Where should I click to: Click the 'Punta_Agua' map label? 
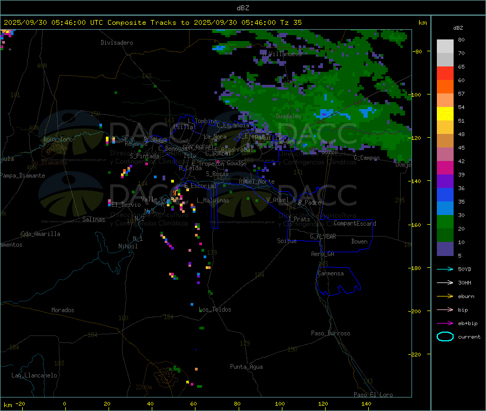coord(246,367)
